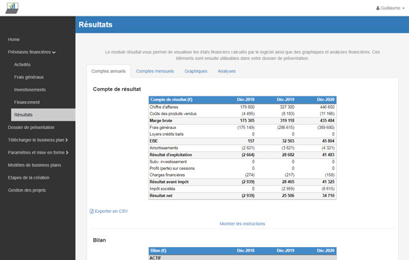Open the Graphiques tab
409x260 pixels.
196,71
